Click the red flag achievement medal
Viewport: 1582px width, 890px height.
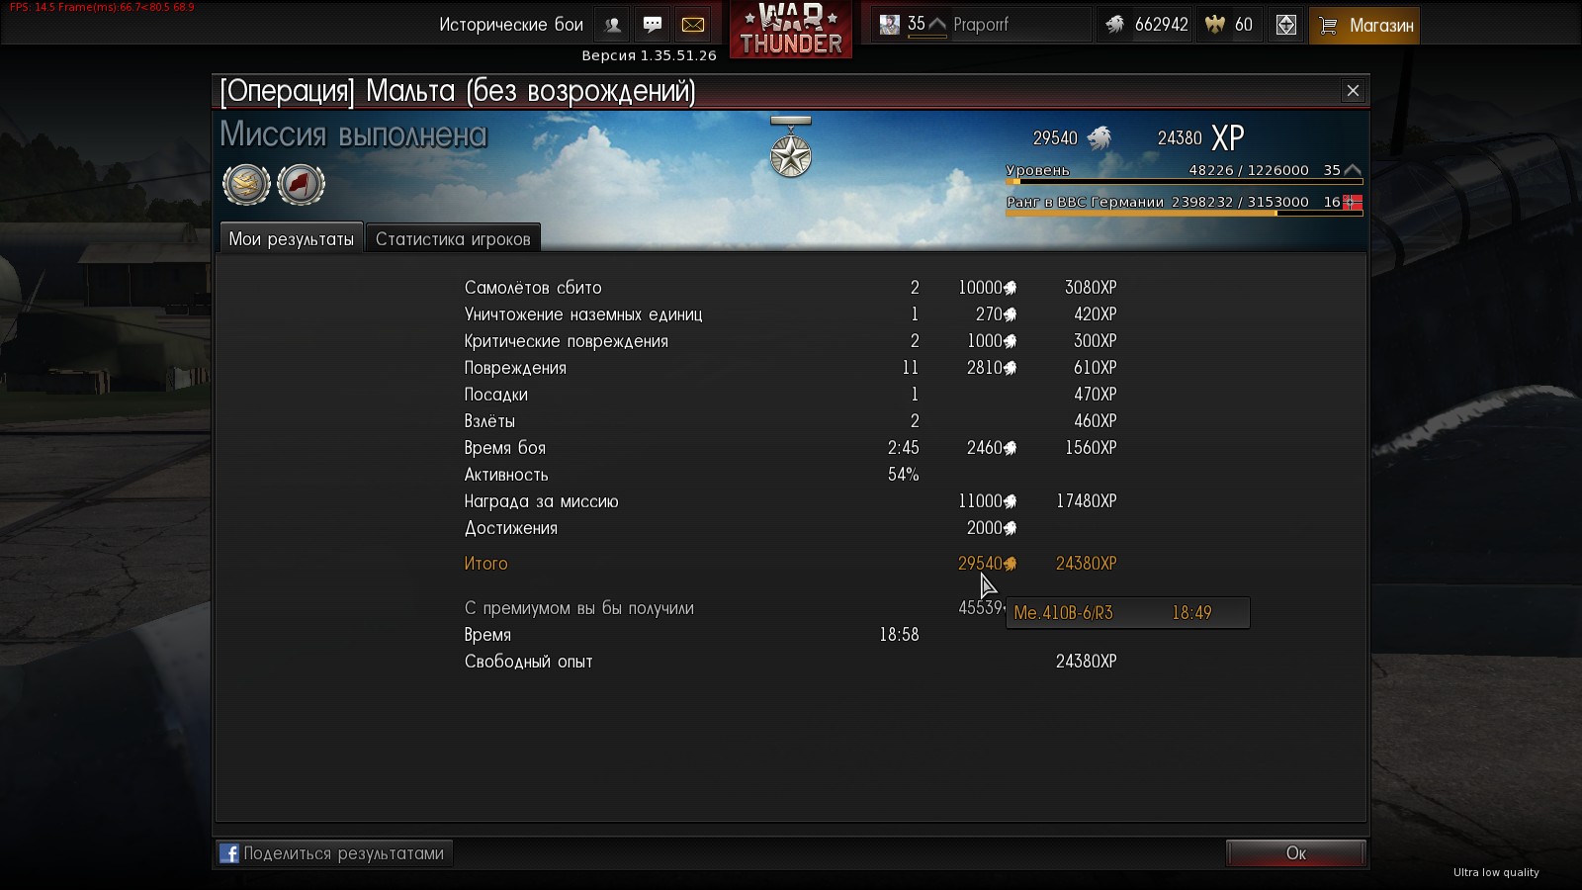301,184
